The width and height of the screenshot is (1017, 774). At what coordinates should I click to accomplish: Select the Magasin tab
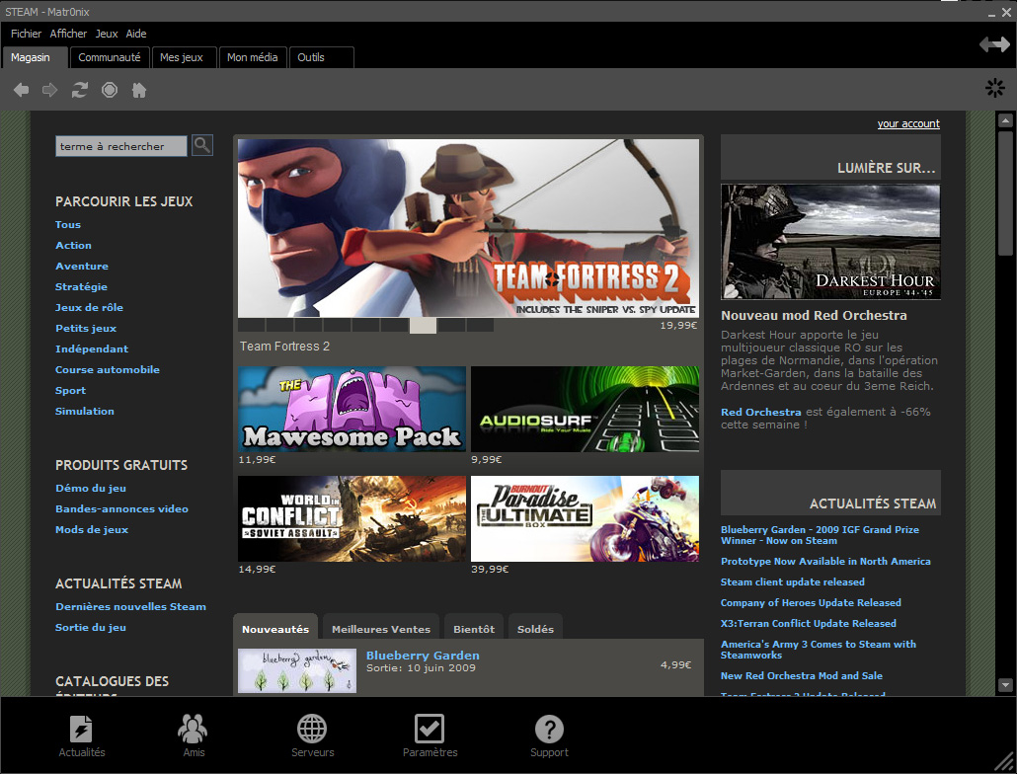35,57
